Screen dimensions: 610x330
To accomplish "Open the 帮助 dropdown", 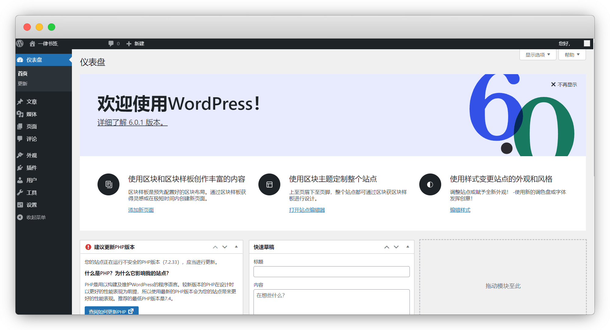I will (572, 55).
